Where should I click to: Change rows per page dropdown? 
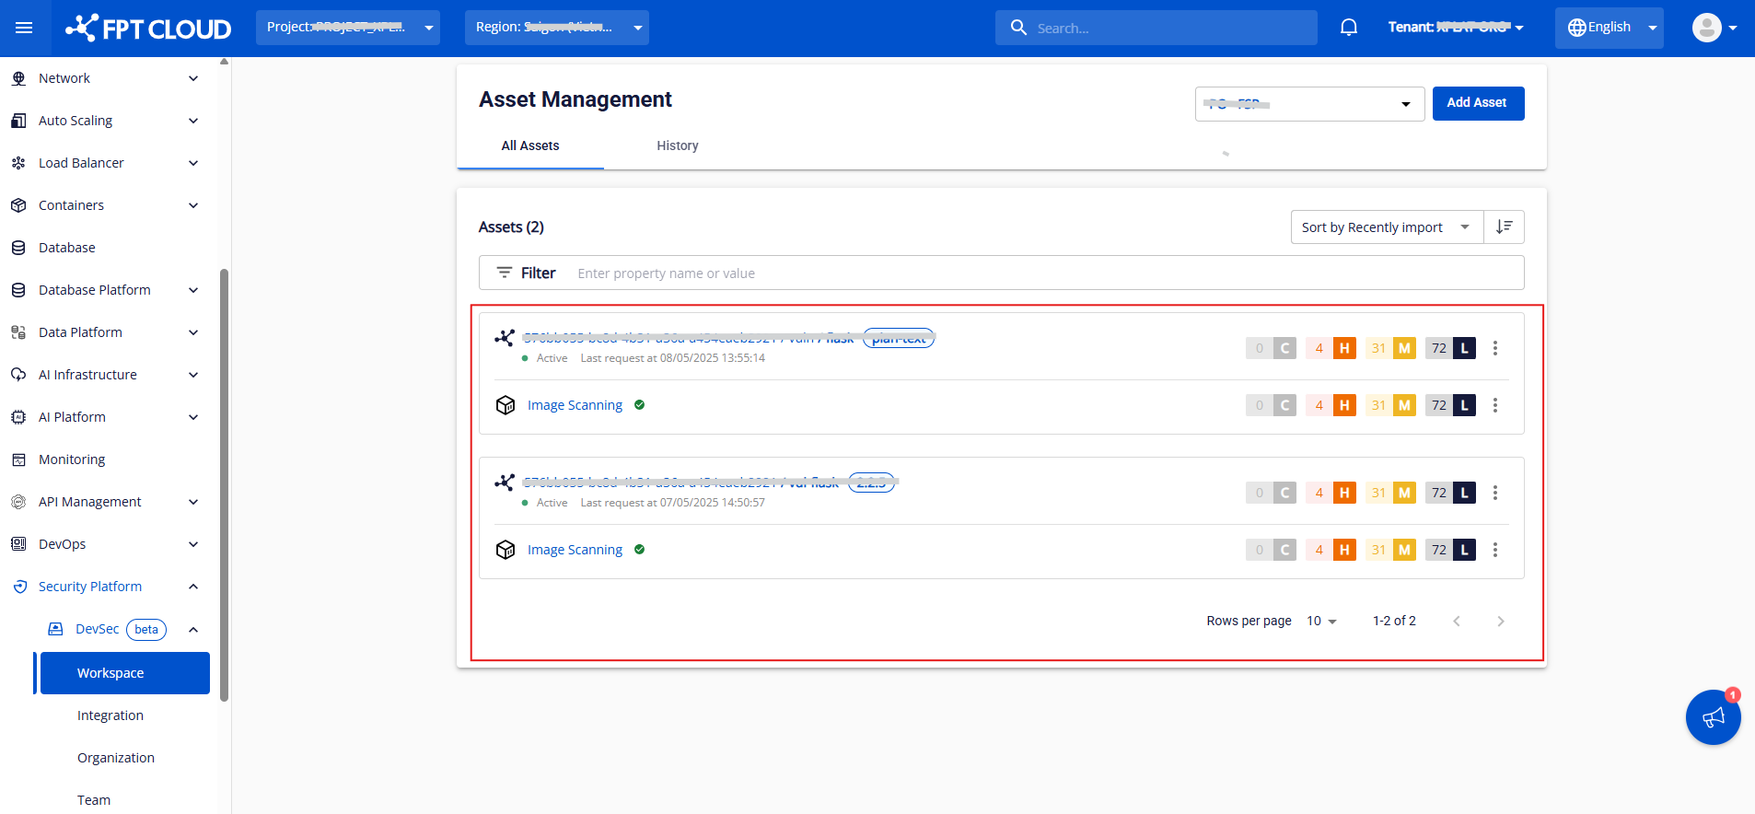point(1321,622)
